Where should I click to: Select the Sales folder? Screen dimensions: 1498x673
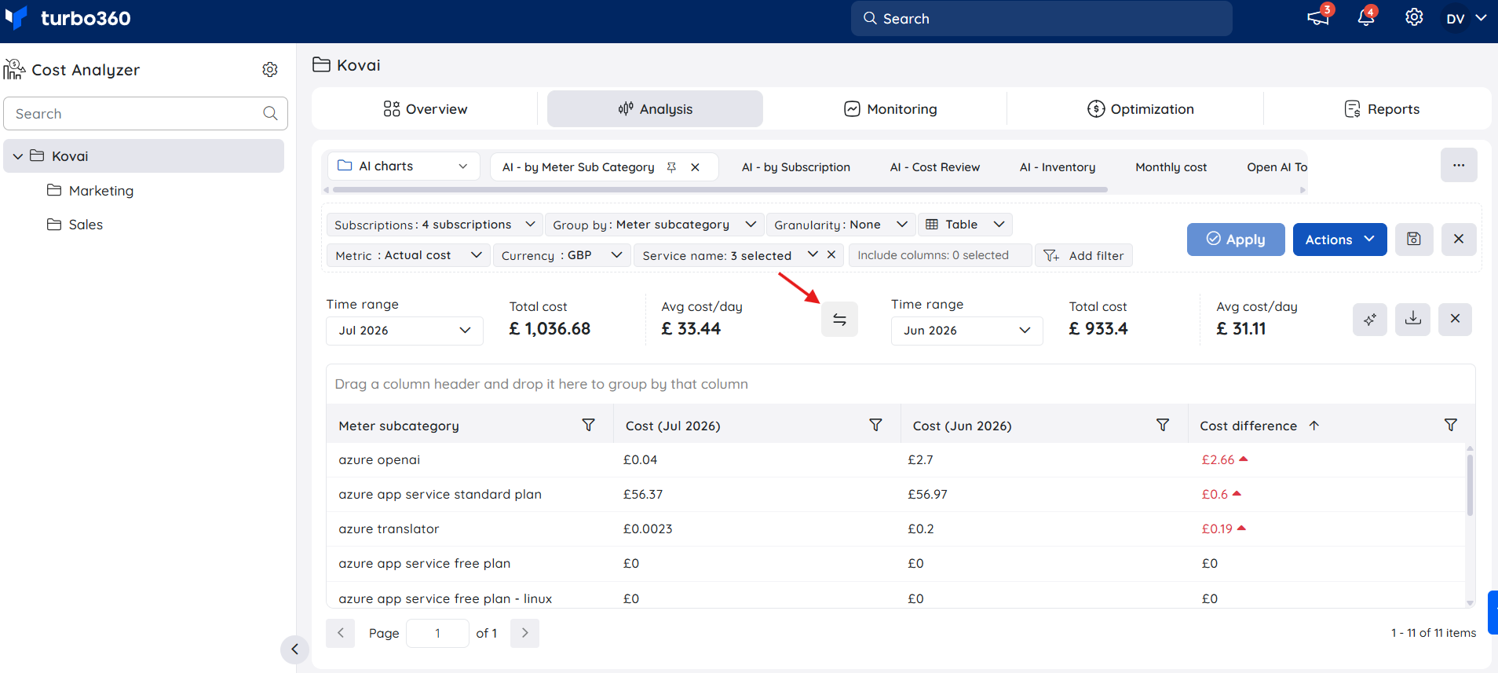[x=86, y=225]
